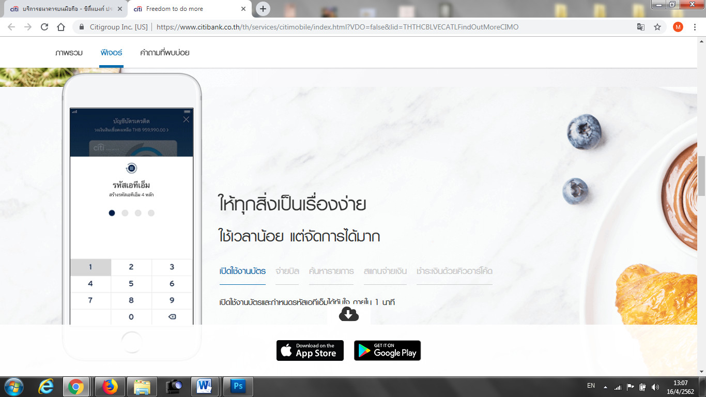This screenshot has width=706, height=397.
Task: Click the browser forward arrow
Action: coord(28,27)
